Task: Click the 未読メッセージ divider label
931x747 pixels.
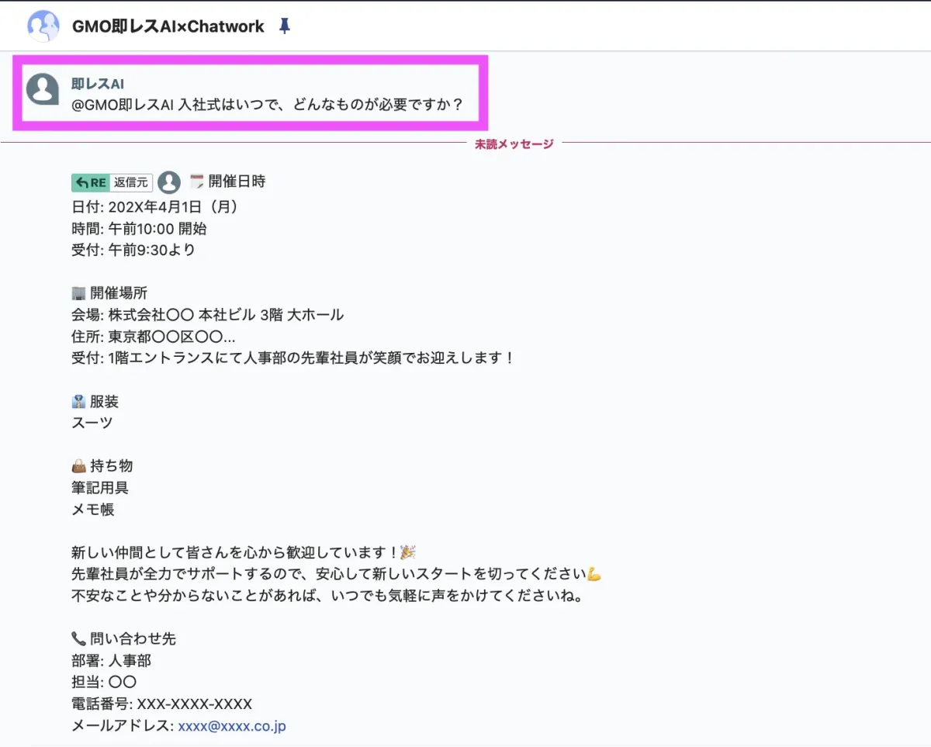Action: click(x=514, y=144)
